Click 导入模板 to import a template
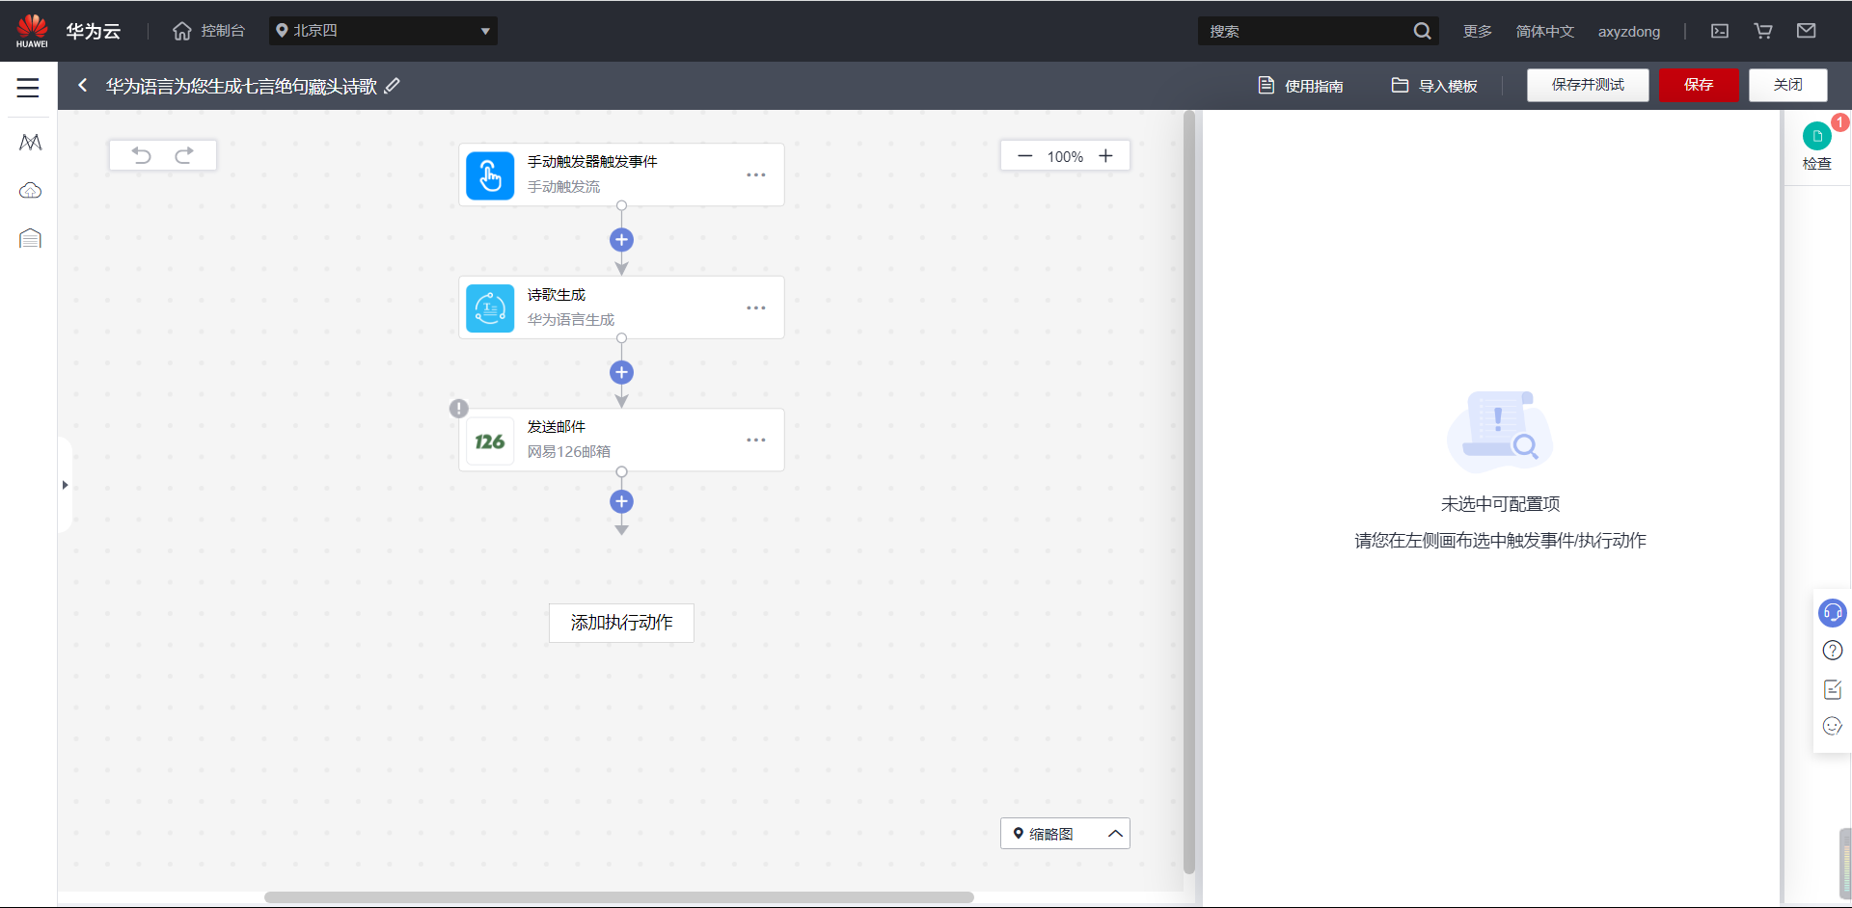Screen dimensions: 1852x908 coord(1433,86)
